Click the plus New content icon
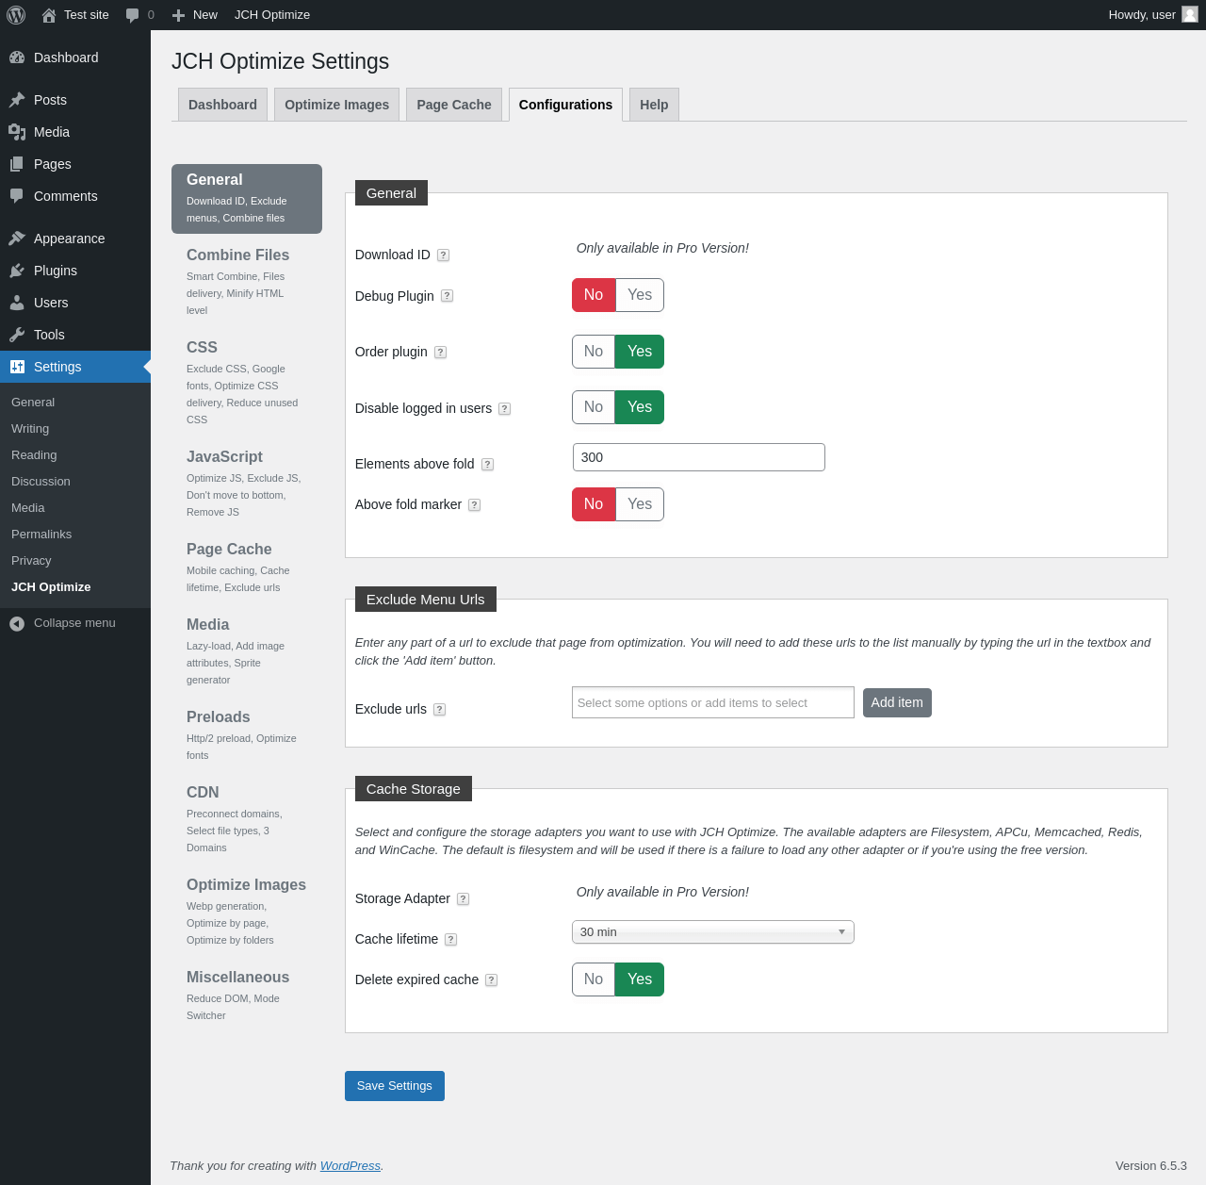Image resolution: width=1206 pixels, height=1185 pixels. [178, 15]
